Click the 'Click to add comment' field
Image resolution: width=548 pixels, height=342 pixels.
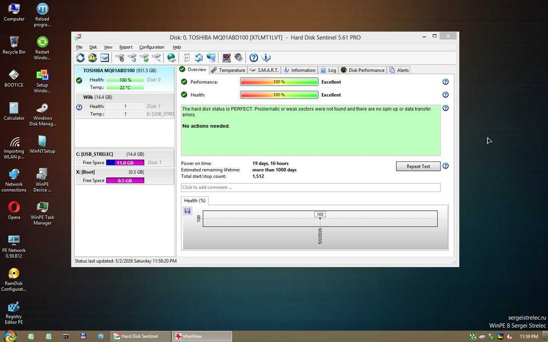click(x=311, y=187)
